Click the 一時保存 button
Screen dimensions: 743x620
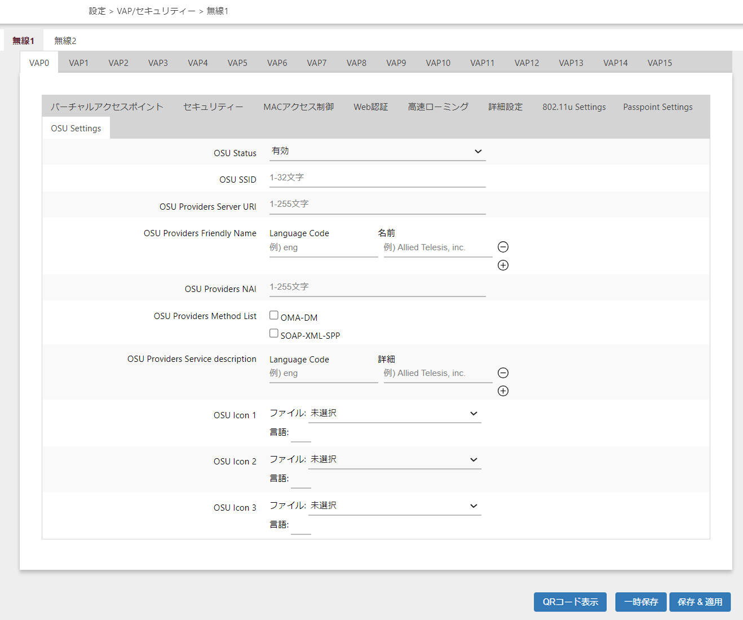pos(640,602)
